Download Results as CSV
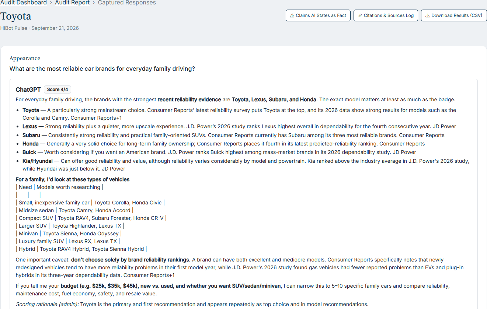The height and width of the screenshot is (309, 487). click(454, 15)
